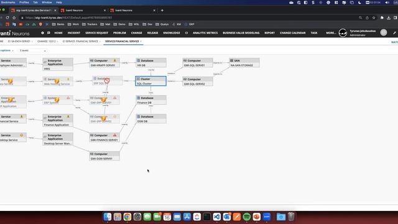Image resolution: width=398 pixels, height=224 pixels.
Task: Open the Demo bookmarks folder
Action: [119, 24]
